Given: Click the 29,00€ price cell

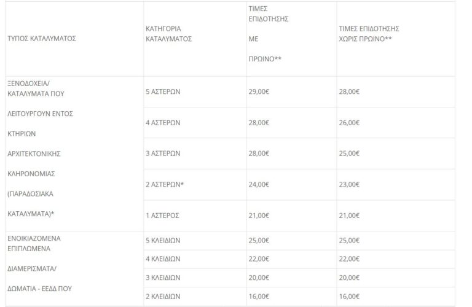Looking at the screenshot, I should coord(260,91).
